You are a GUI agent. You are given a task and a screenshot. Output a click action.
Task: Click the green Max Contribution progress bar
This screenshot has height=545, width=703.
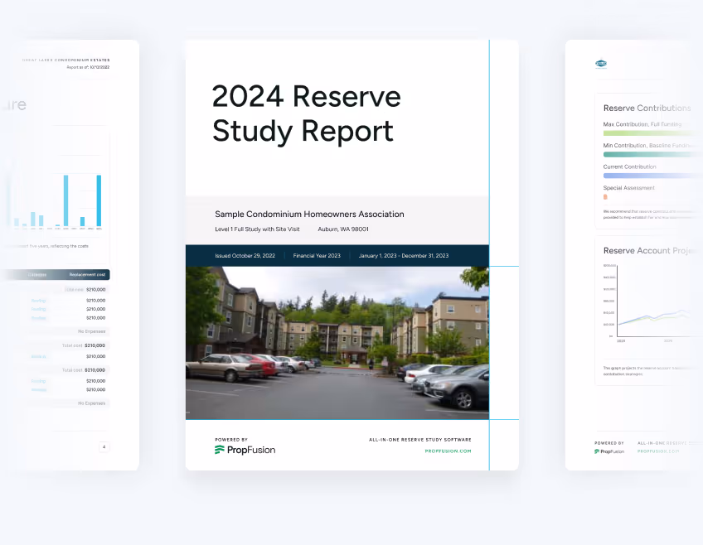coord(652,133)
